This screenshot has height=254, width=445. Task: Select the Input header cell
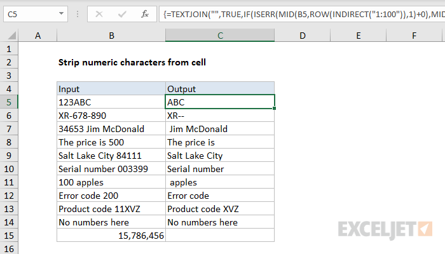(111, 89)
